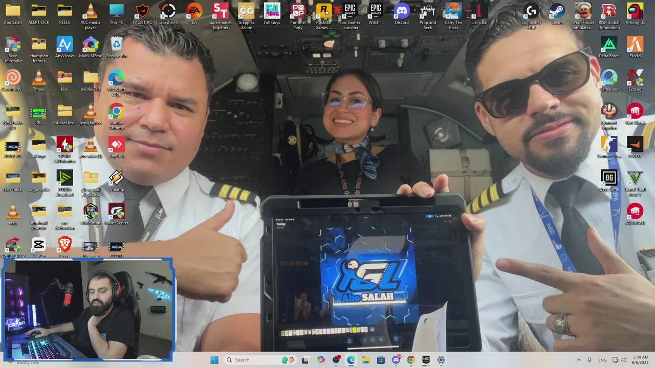
Task: Launch Prop and Seek game icon
Action: tap(428, 15)
